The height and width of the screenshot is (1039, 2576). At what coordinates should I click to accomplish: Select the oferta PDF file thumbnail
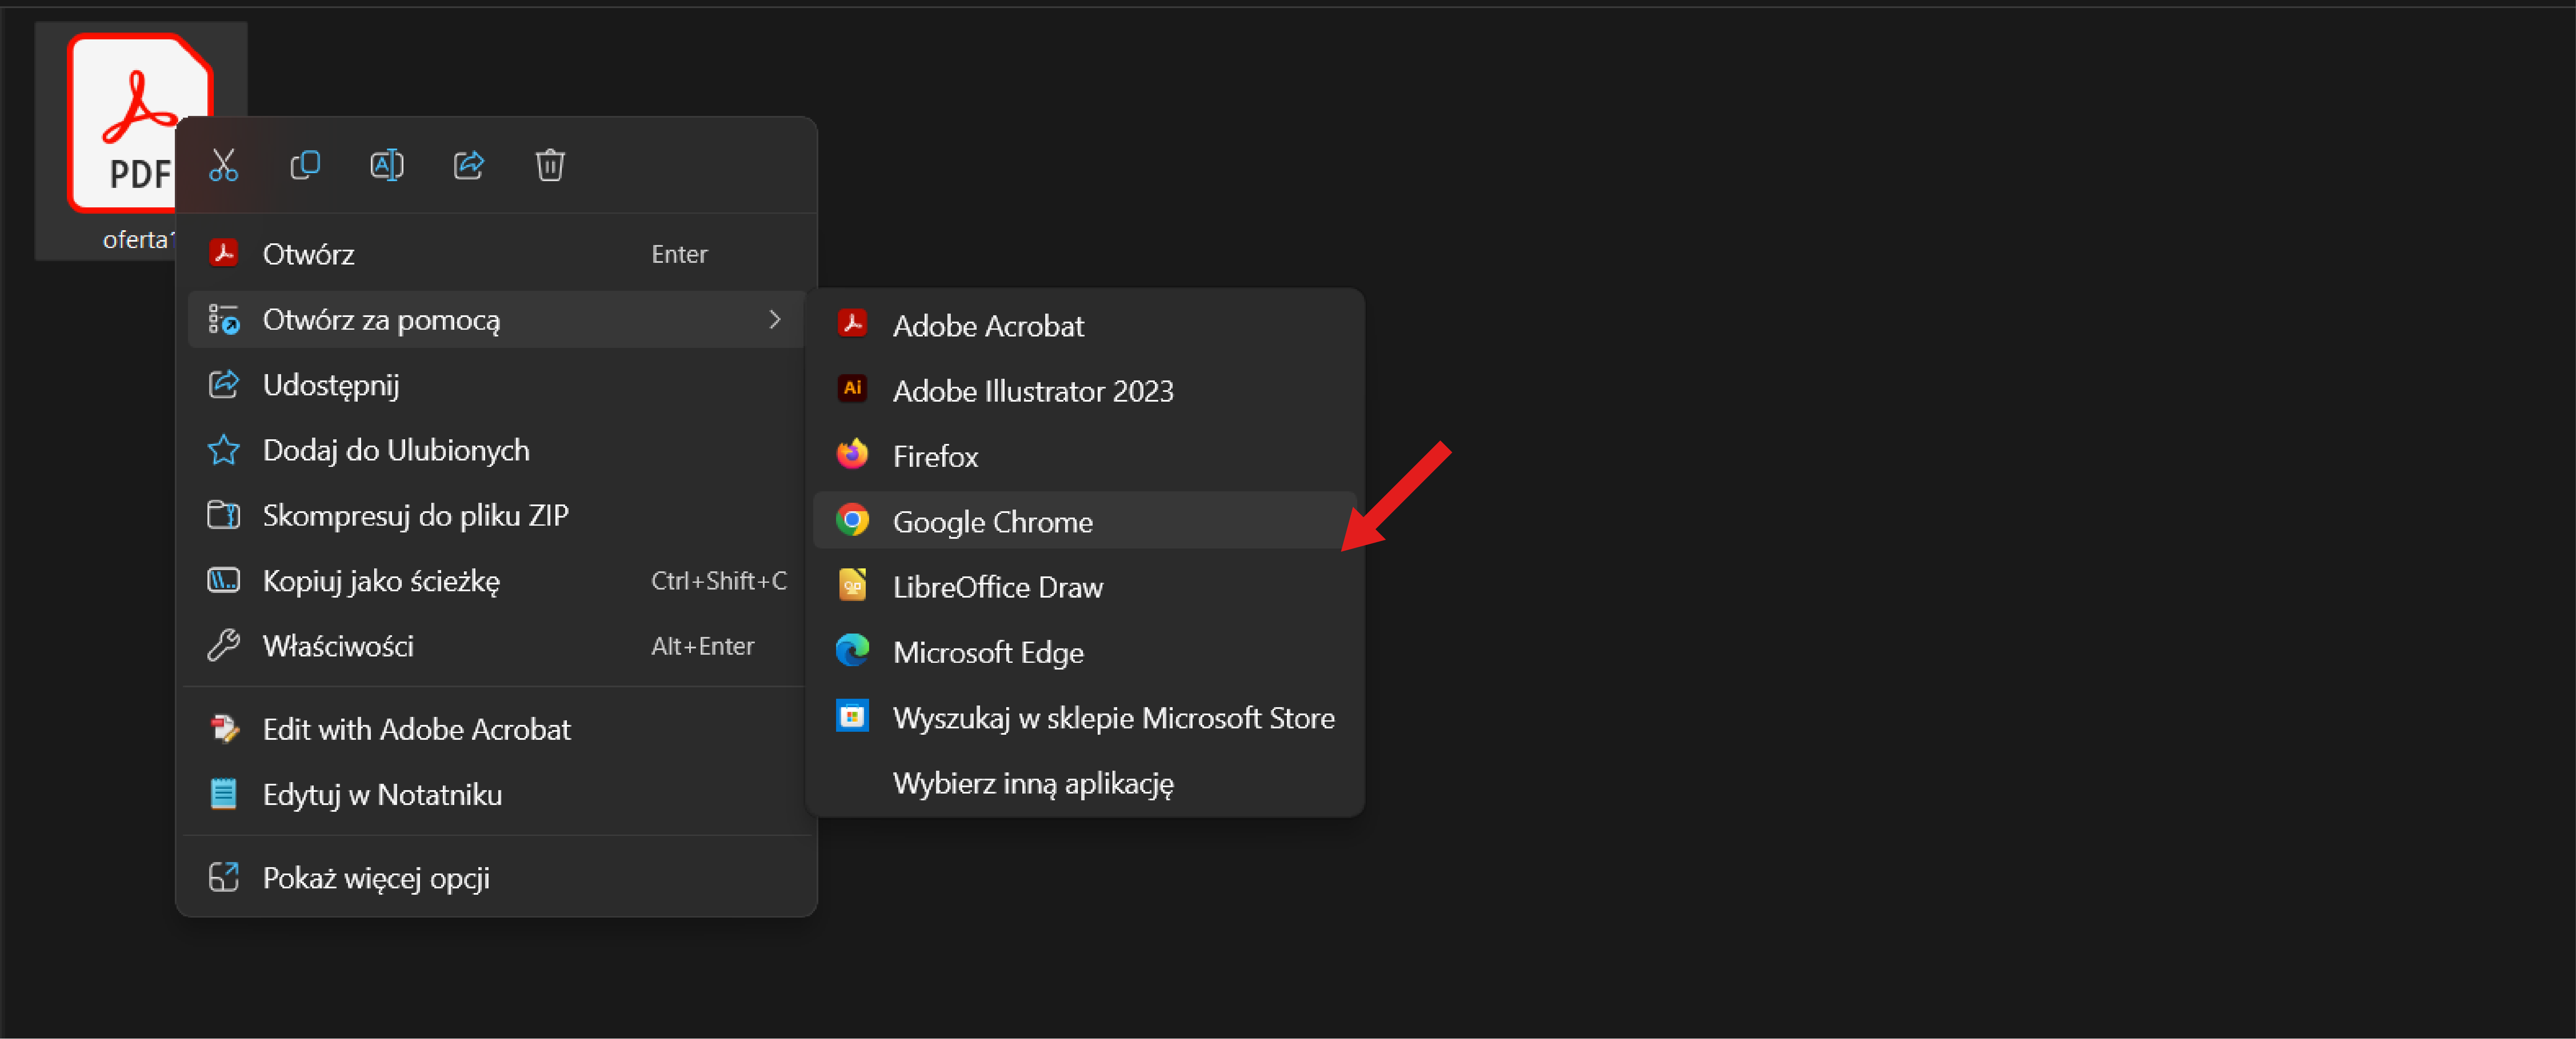120,100
